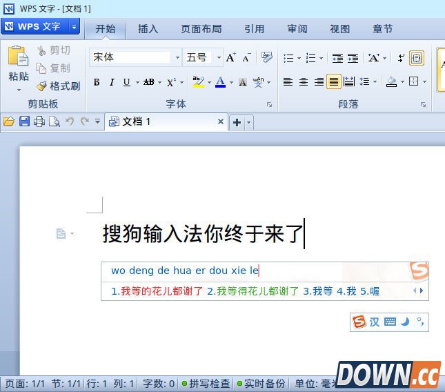The image size is (445, 392).
Task: Click the Print icon in quick toolbar
Action: tap(39, 121)
